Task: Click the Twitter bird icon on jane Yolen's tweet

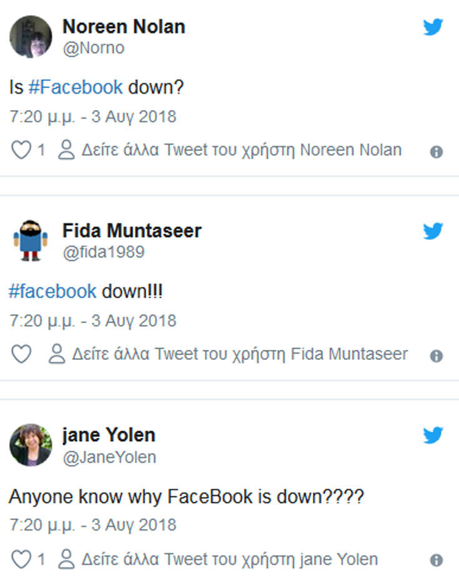Action: coord(433,436)
